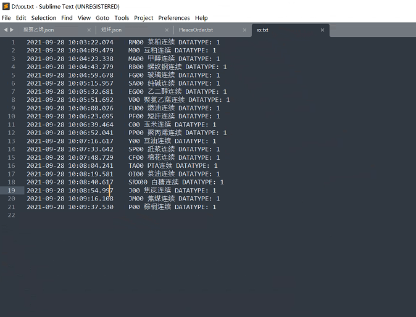Open the Preferences menu
Image resolution: width=416 pixels, height=317 pixels.
[x=174, y=18]
